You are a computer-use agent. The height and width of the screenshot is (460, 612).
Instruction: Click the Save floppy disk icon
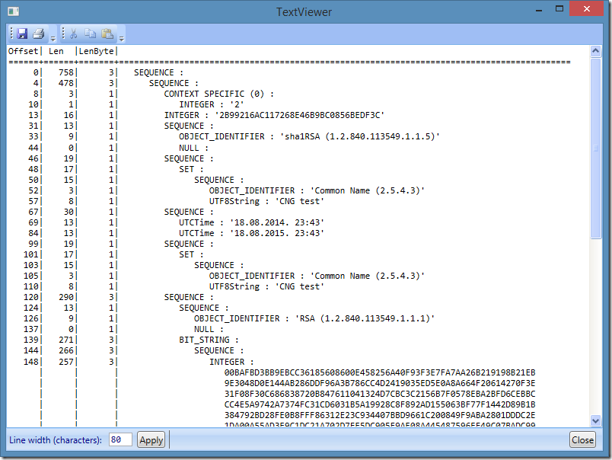pyautogui.click(x=22, y=34)
